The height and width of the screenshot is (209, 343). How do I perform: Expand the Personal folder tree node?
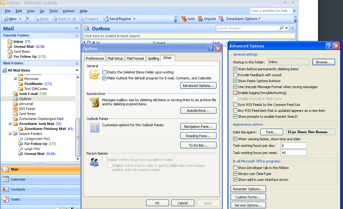[x=15, y=79]
